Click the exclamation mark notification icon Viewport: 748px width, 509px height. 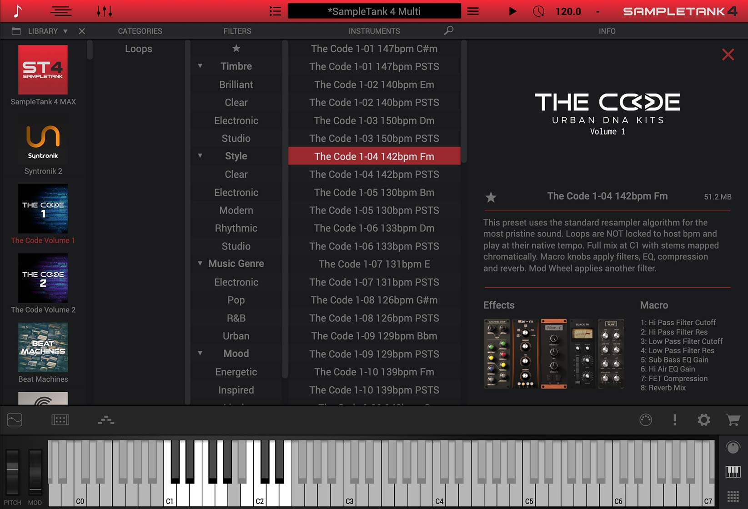pos(675,420)
